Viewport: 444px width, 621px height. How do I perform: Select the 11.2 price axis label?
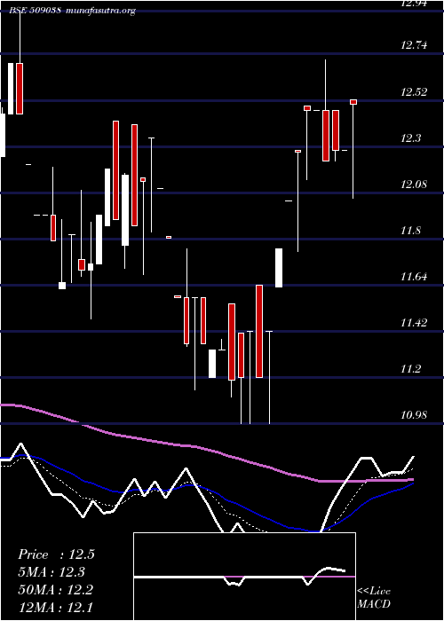coord(411,369)
